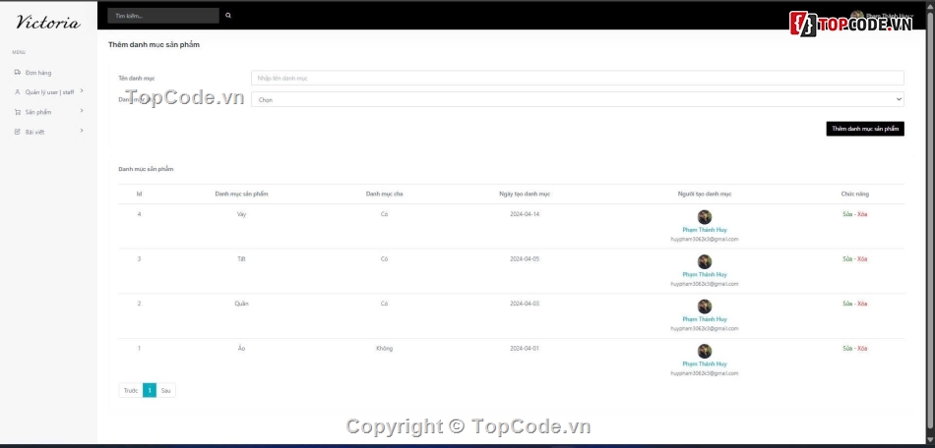935x448 pixels.
Task: Go to next page with Sau
Action: (x=165, y=390)
